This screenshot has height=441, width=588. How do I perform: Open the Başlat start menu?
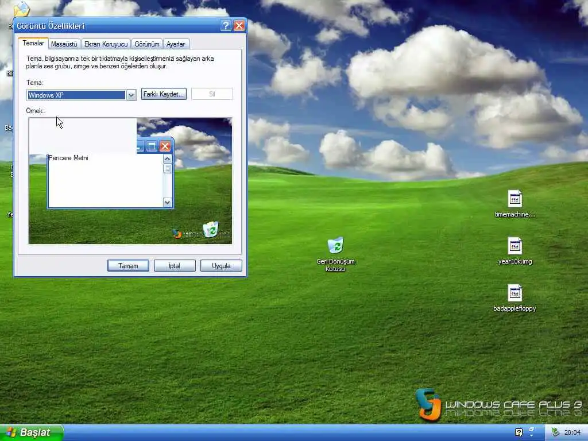[x=32, y=432]
